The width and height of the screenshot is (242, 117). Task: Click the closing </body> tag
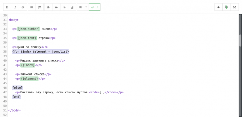click(14, 110)
